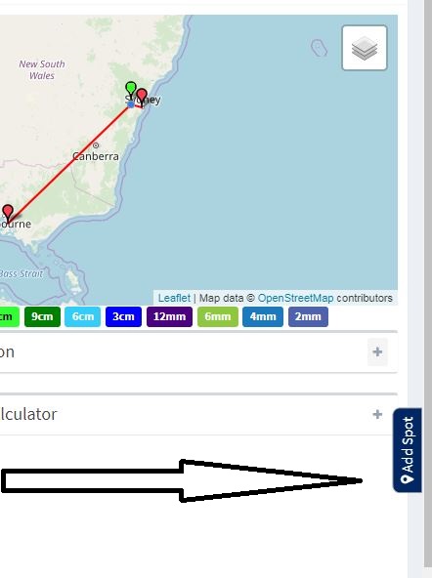This screenshot has height=578, width=432.
Task: Expand the section ending in 'on'
Action: 377,352
